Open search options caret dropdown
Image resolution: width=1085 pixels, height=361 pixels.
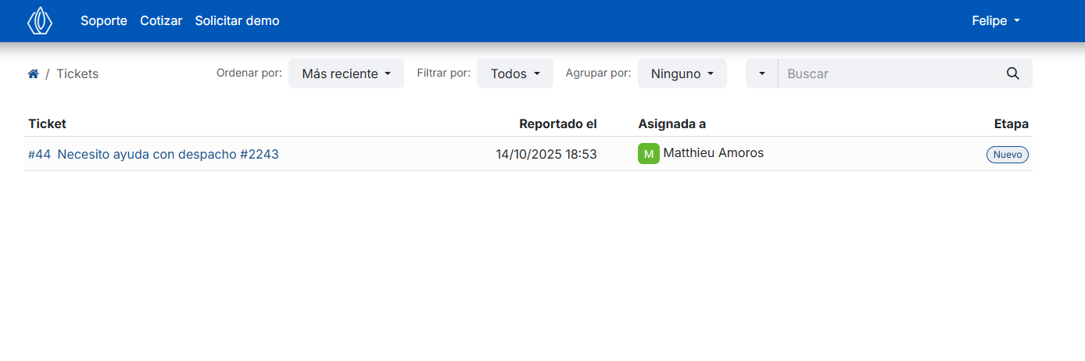point(762,73)
